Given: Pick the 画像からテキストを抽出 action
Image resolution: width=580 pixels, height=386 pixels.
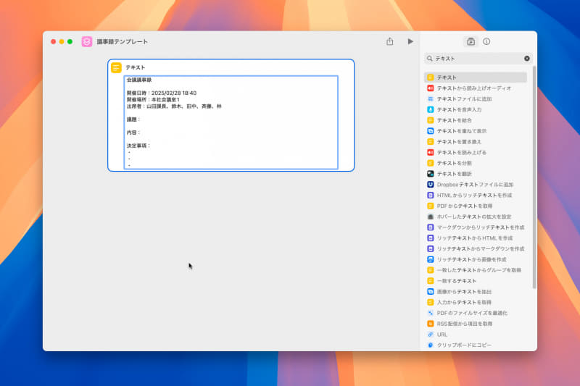Looking at the screenshot, I should click(476, 291).
